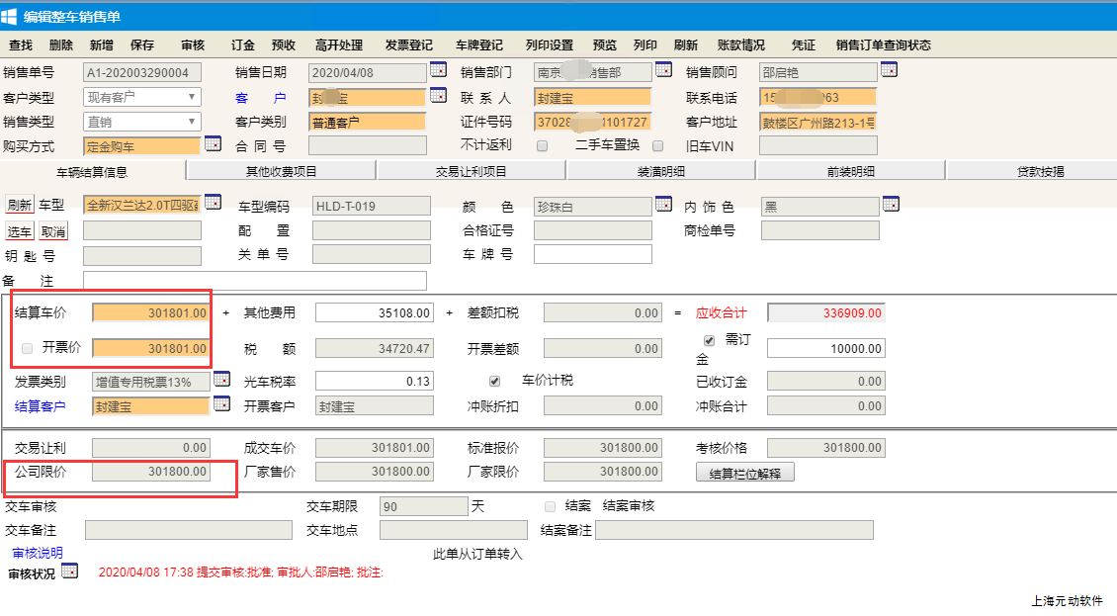Viewport: 1117px width, 616px height.
Task: Click the 审核 menu item
Action: click(193, 45)
